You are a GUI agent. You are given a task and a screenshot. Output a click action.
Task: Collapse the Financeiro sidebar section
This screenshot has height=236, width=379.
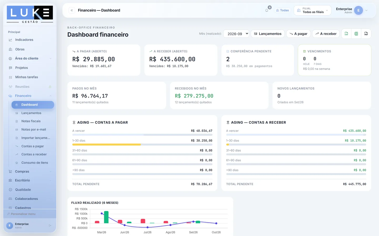tap(30, 96)
